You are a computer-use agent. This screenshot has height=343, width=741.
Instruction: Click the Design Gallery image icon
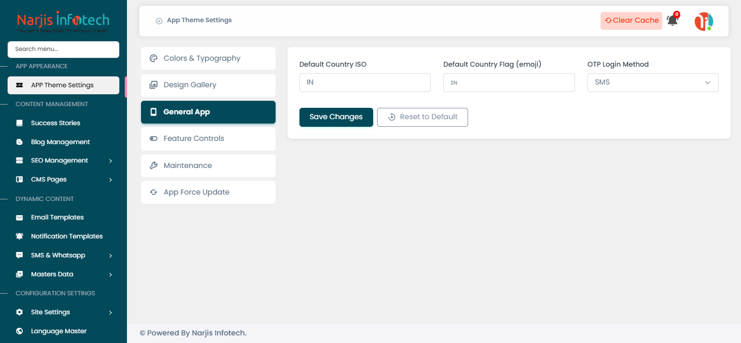coord(154,85)
